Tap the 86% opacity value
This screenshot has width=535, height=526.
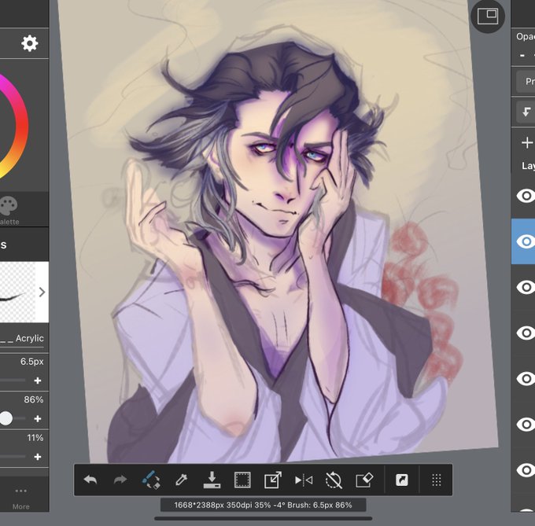point(33,399)
